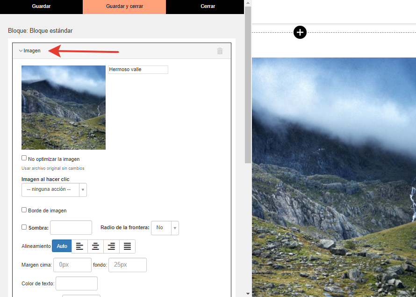This screenshot has height=297, width=416.
Task: Click the 'fondo' margin input field
Action: 128,265
